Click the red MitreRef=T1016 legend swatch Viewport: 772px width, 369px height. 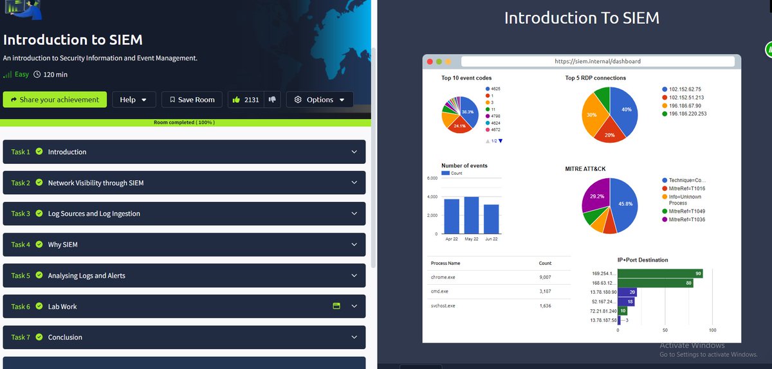tap(665, 188)
